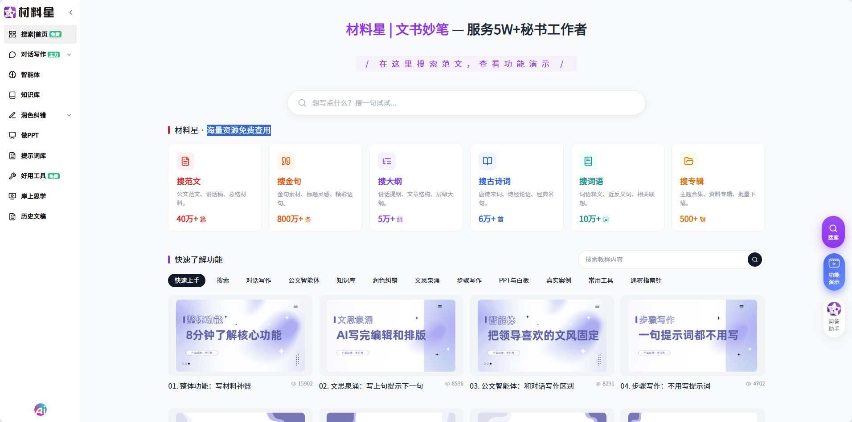Select the 搜索 tutorial tab
Viewport: 852px width, 422px height.
223,280
